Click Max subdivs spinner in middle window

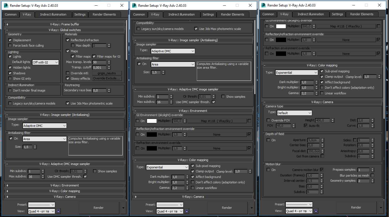click(x=171, y=102)
